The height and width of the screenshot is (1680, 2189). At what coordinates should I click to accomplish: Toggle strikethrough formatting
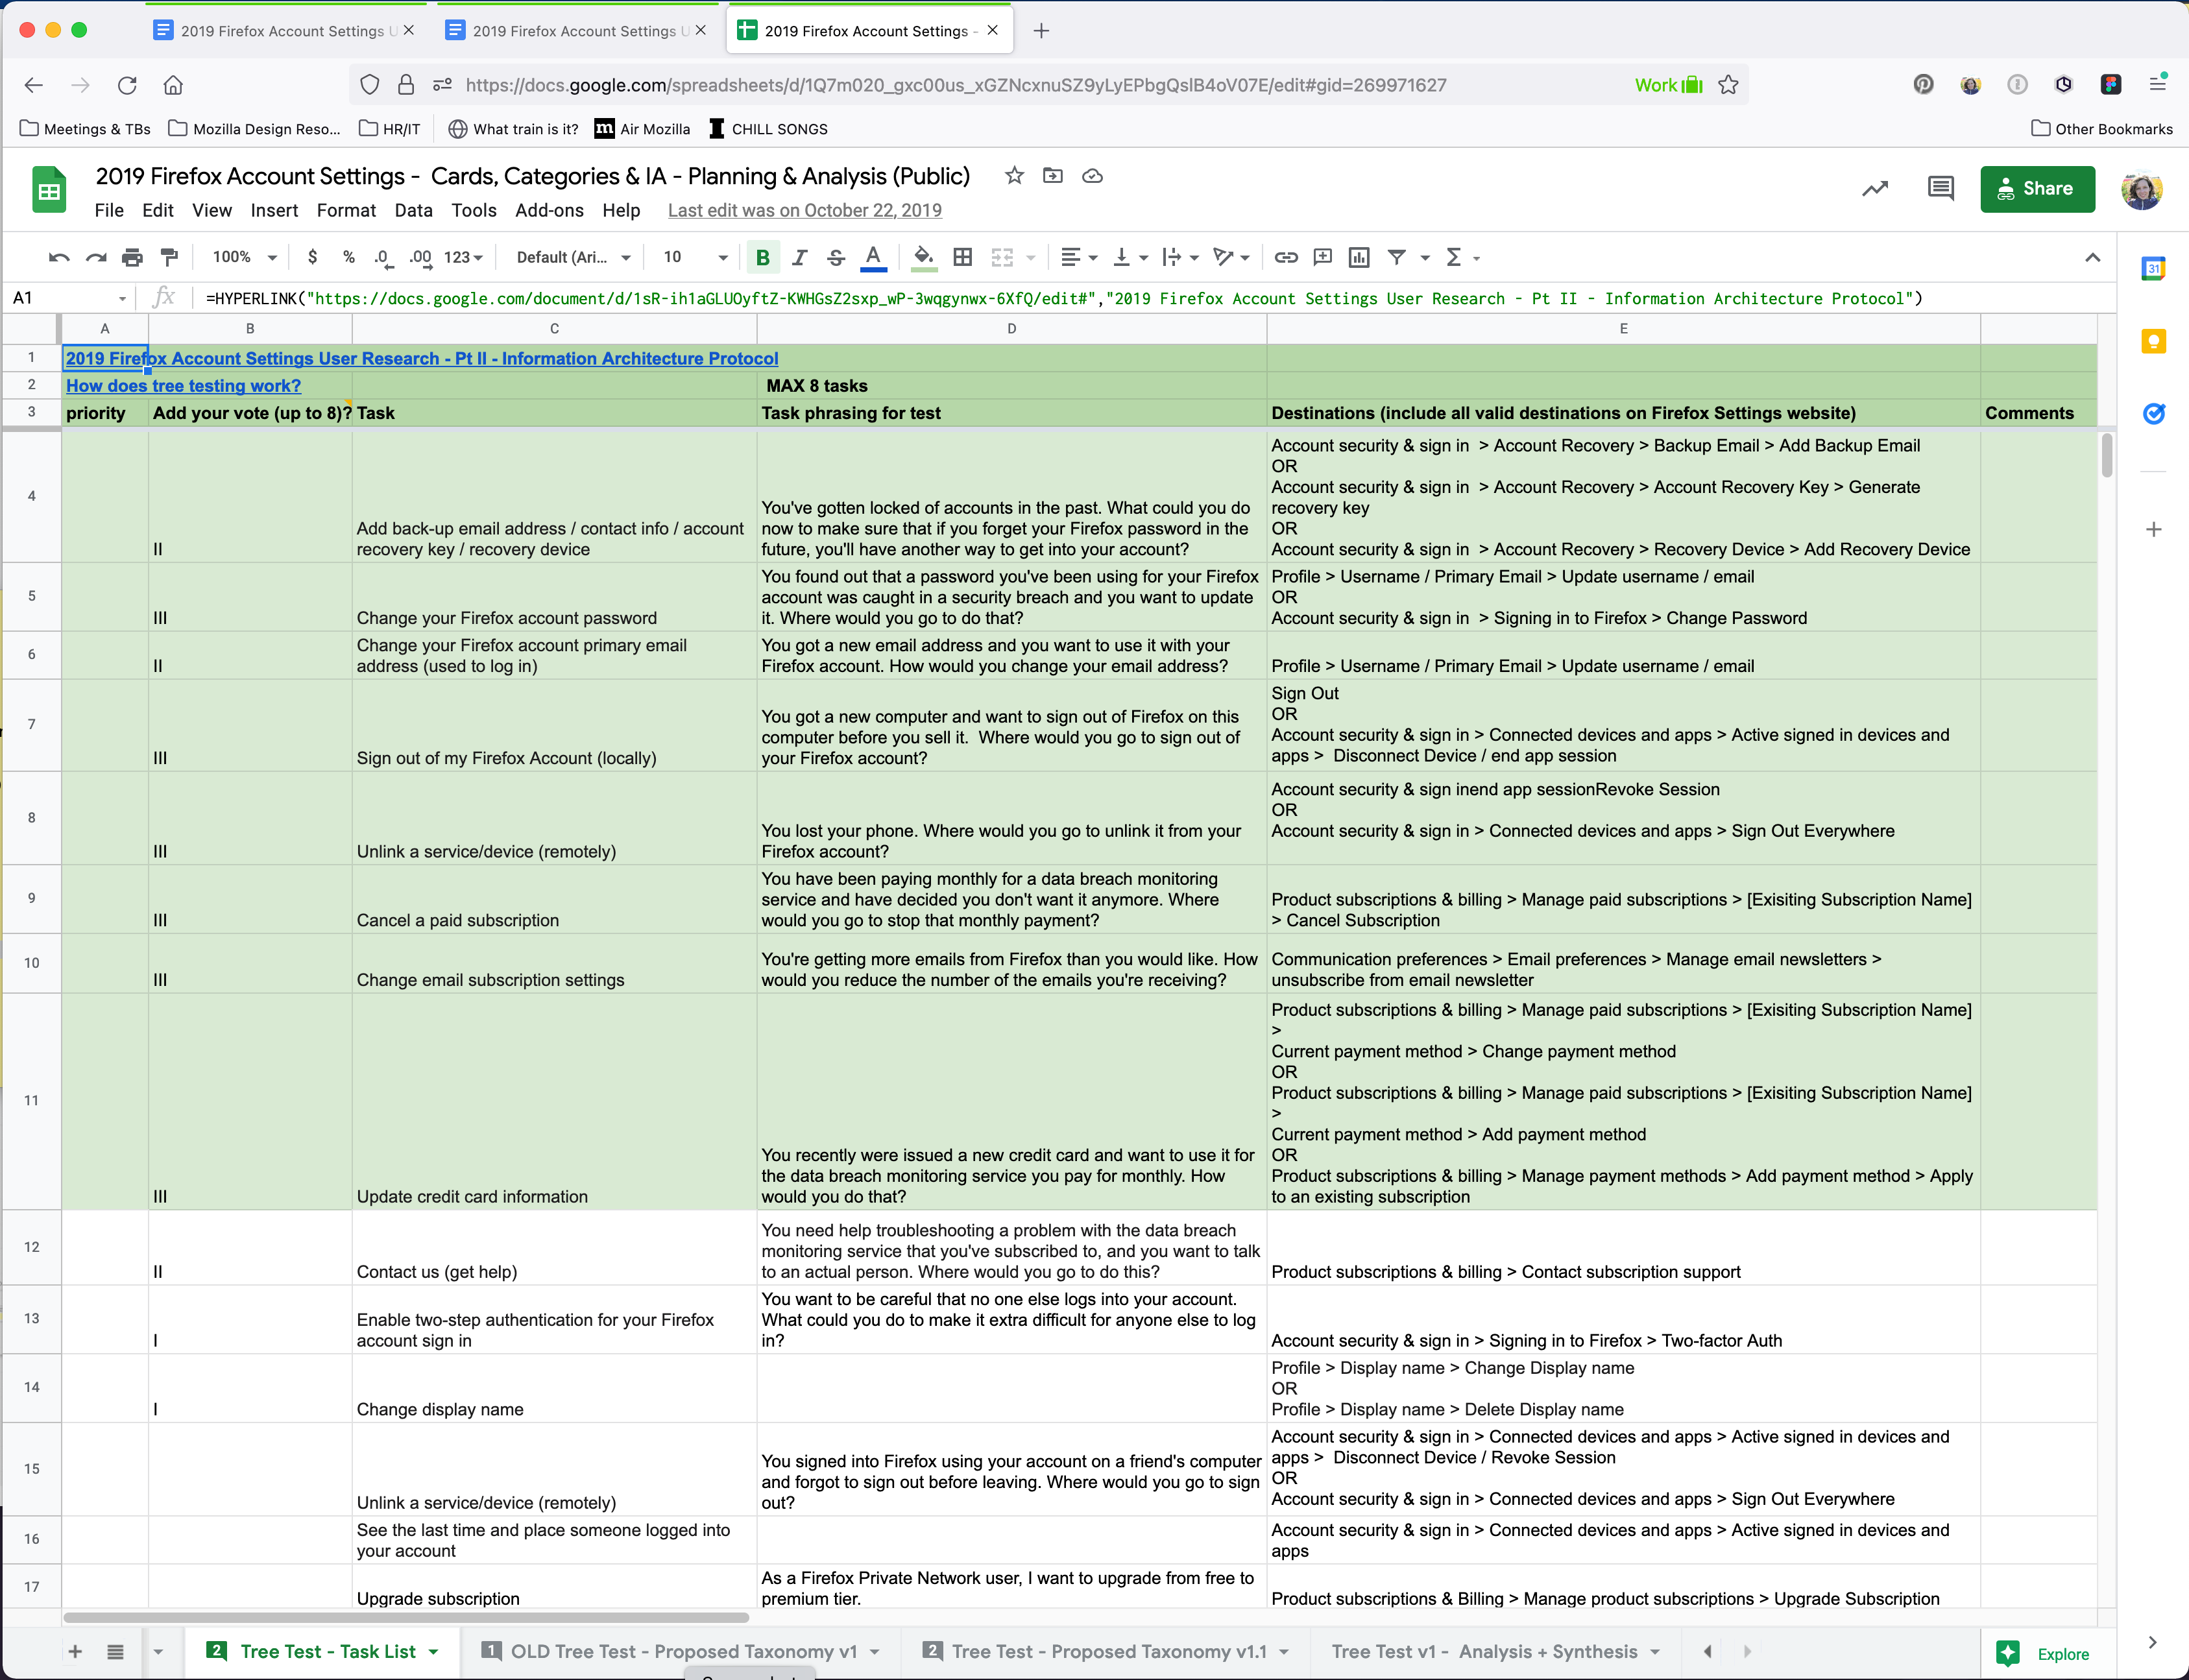(x=836, y=257)
